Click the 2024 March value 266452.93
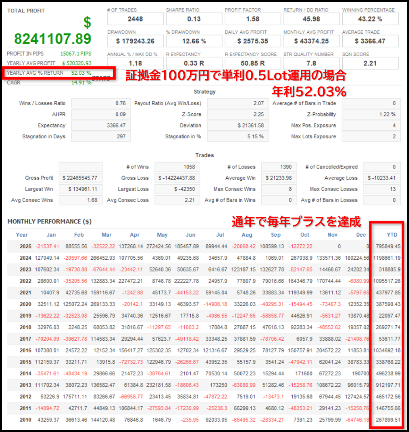Screen dimensions: 409x432 pos(103,258)
